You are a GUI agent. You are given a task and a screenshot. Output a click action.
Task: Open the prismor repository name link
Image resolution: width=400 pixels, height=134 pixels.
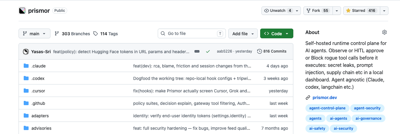[x=39, y=11]
